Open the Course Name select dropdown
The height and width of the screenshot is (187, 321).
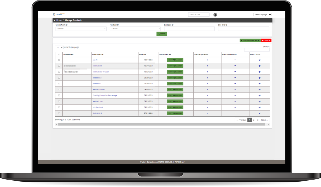tap(81, 29)
